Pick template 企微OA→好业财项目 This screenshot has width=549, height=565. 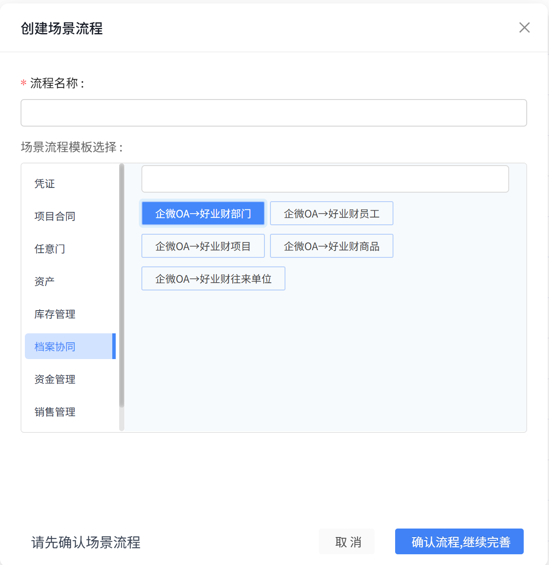tap(203, 246)
